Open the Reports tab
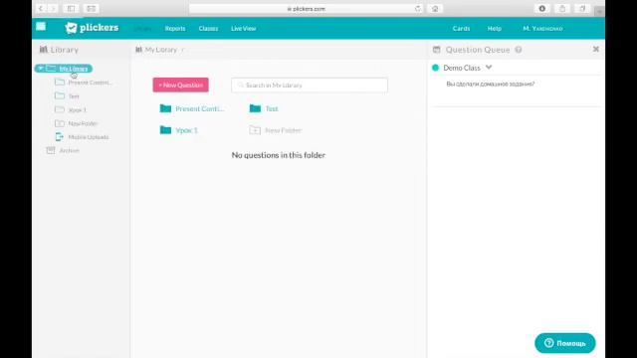This screenshot has height=358, width=637. pyautogui.click(x=175, y=29)
